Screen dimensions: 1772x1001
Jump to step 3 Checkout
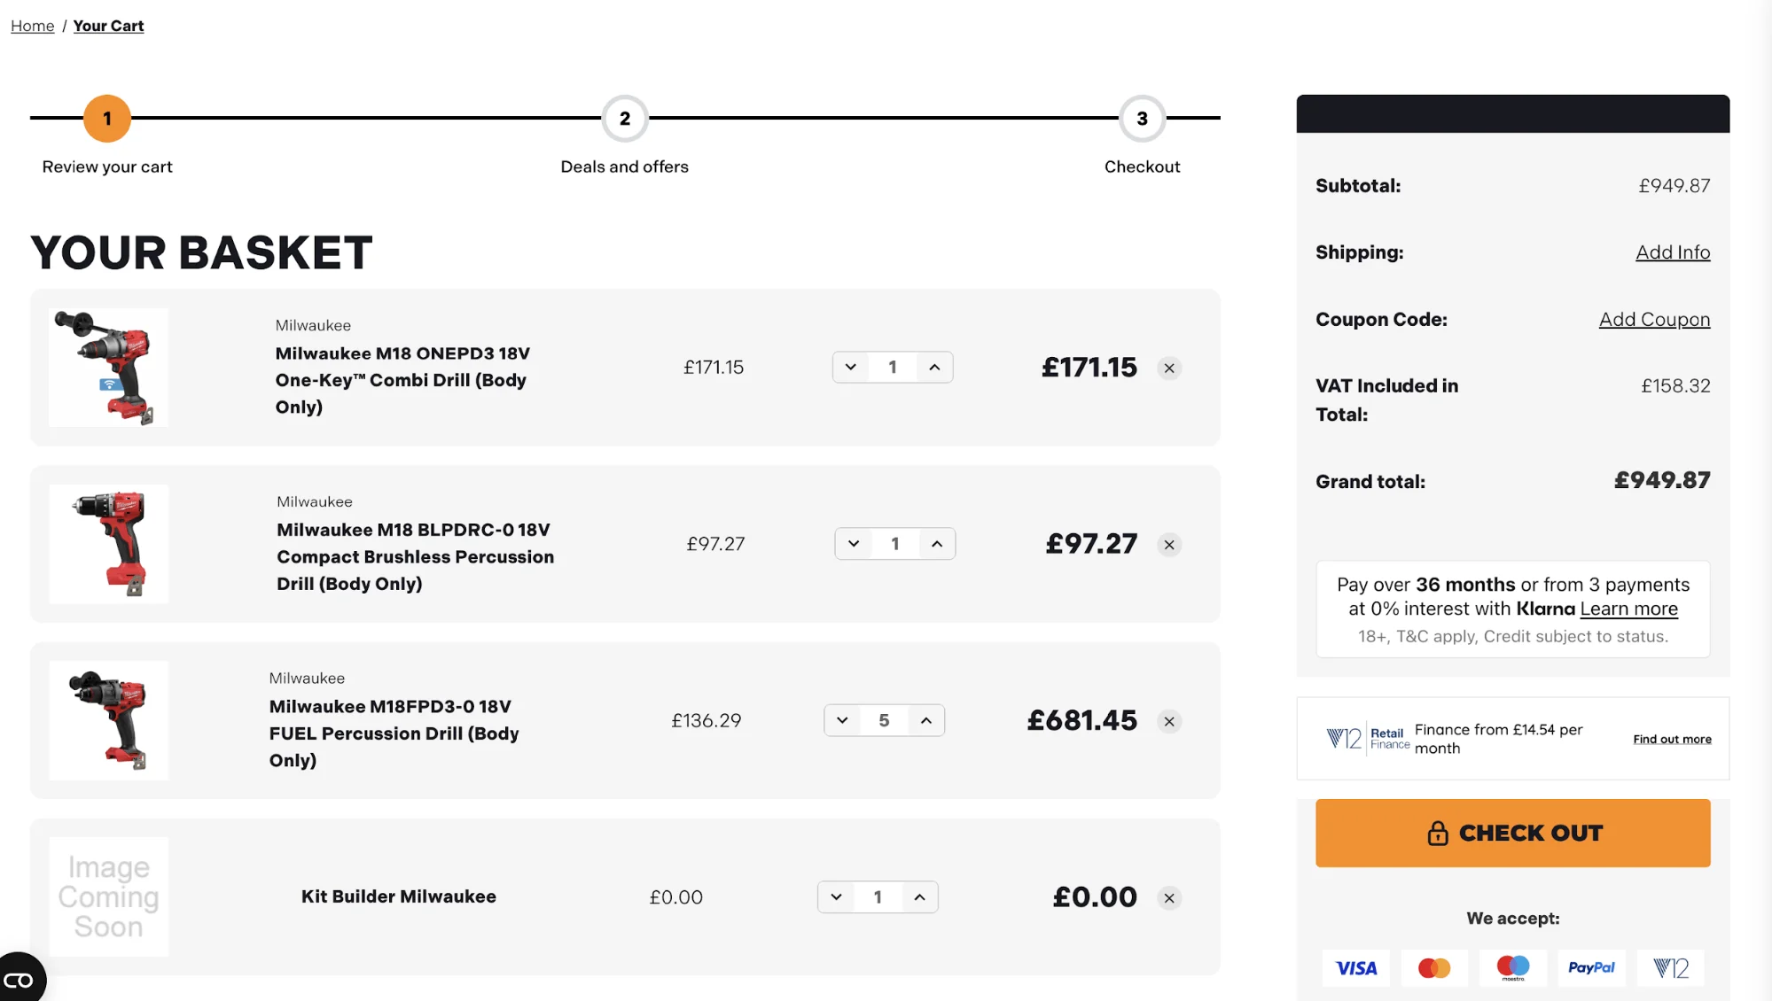[x=1142, y=119]
